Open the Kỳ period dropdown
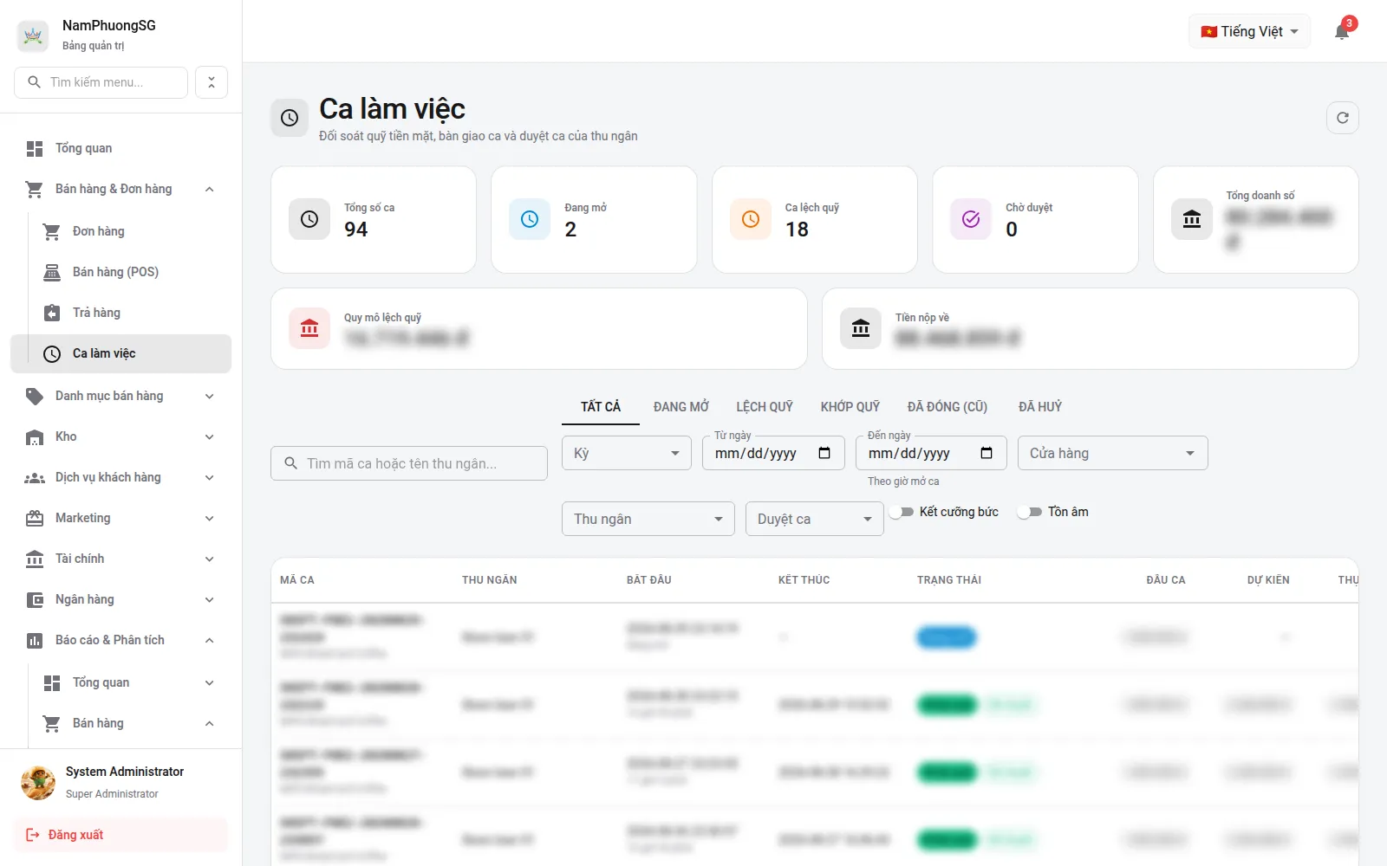This screenshot has height=866, width=1387. tap(627, 453)
